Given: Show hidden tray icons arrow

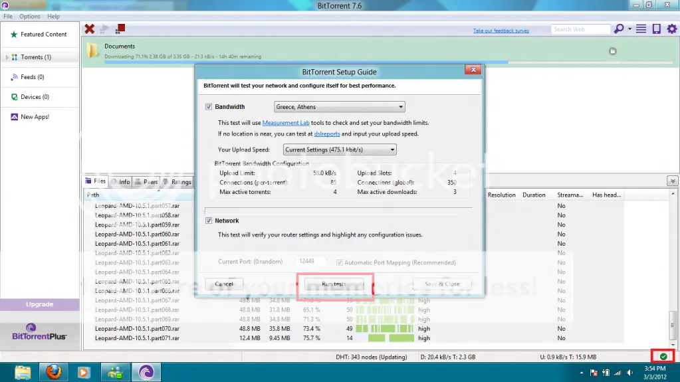Looking at the screenshot, I should (582, 373).
